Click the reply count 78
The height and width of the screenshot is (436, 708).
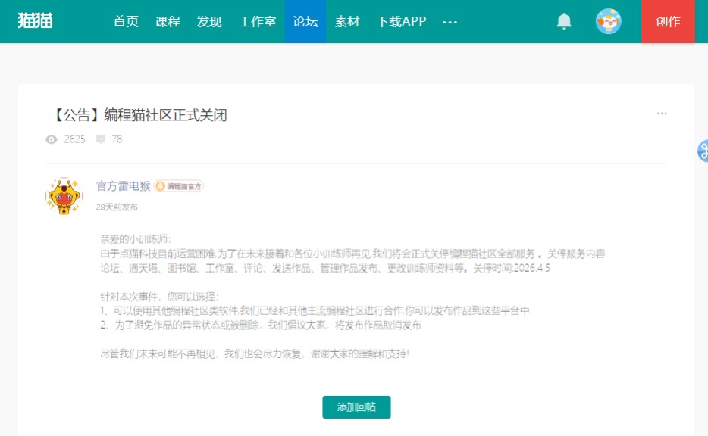tap(117, 139)
